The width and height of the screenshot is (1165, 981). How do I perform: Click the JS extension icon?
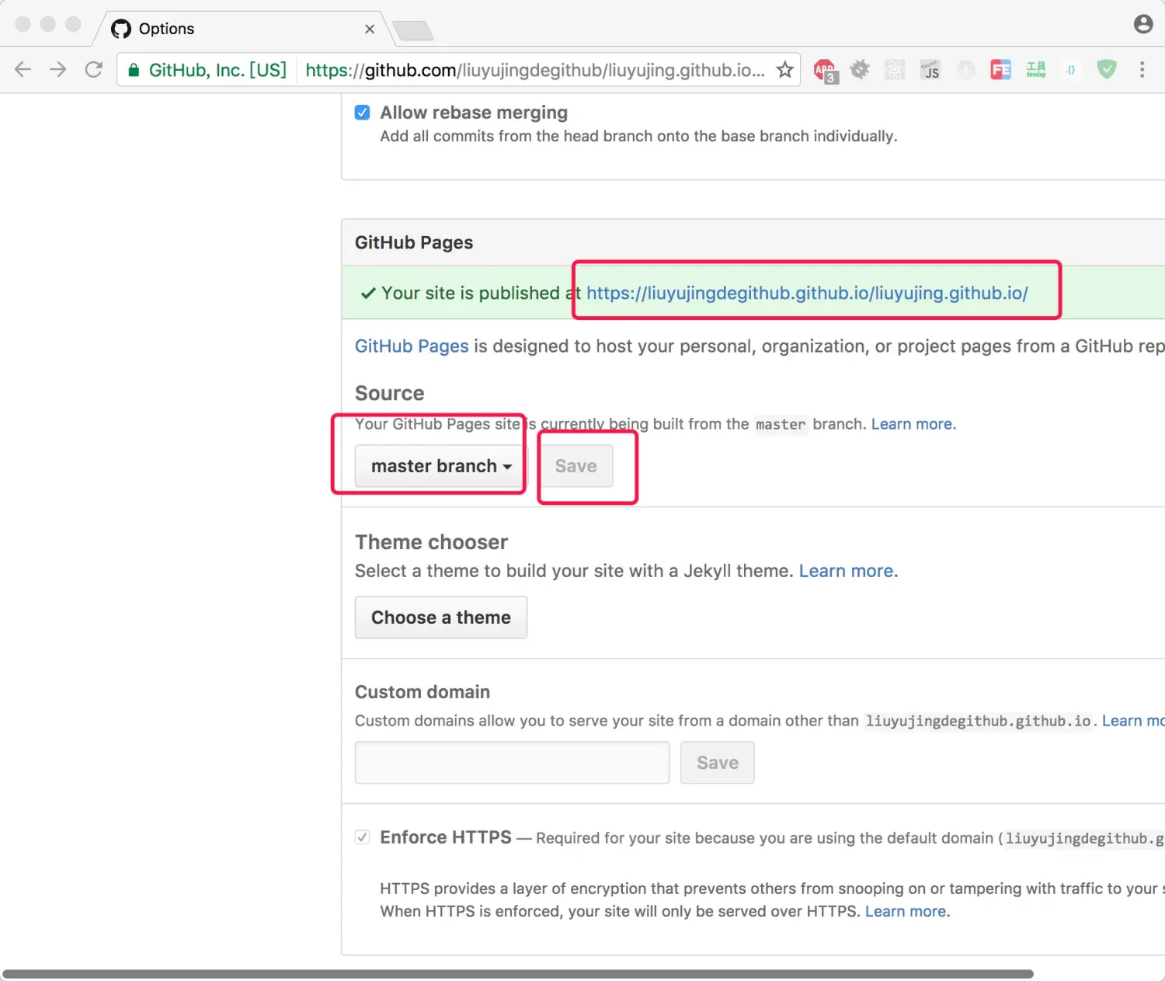coord(930,70)
